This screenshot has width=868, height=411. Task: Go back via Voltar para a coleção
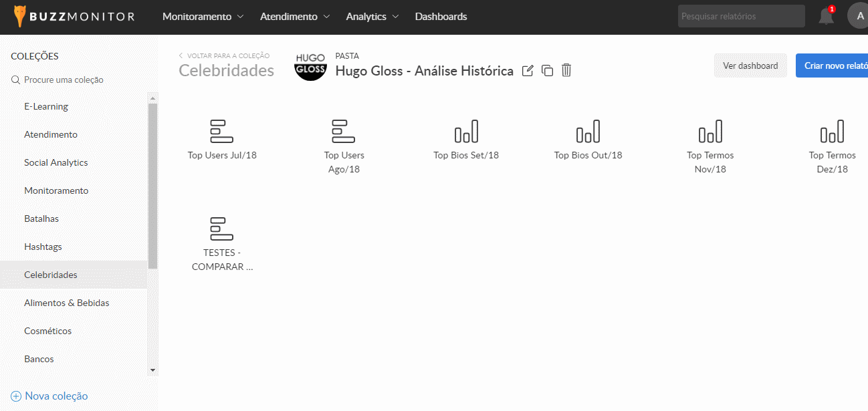coord(224,56)
